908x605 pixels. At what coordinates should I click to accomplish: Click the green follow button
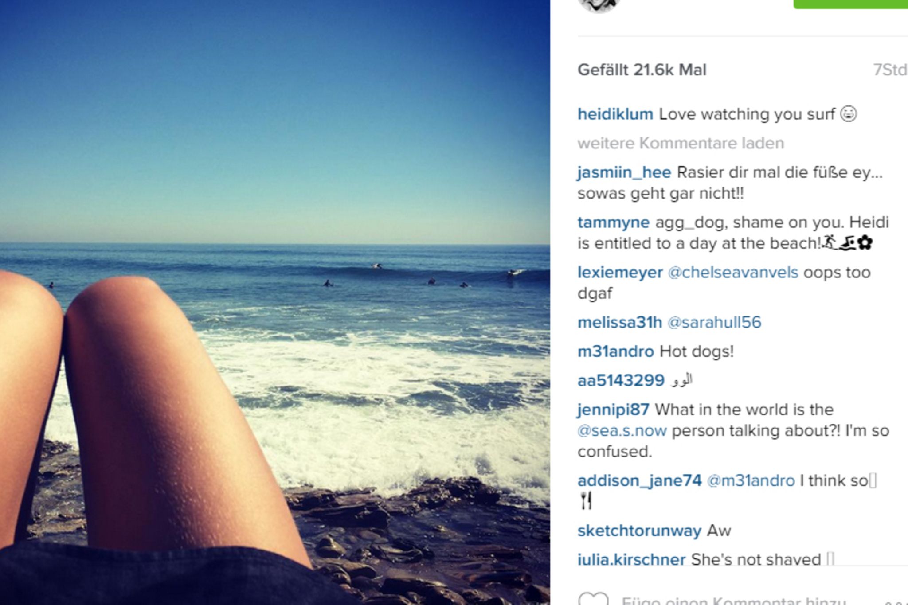click(x=850, y=4)
